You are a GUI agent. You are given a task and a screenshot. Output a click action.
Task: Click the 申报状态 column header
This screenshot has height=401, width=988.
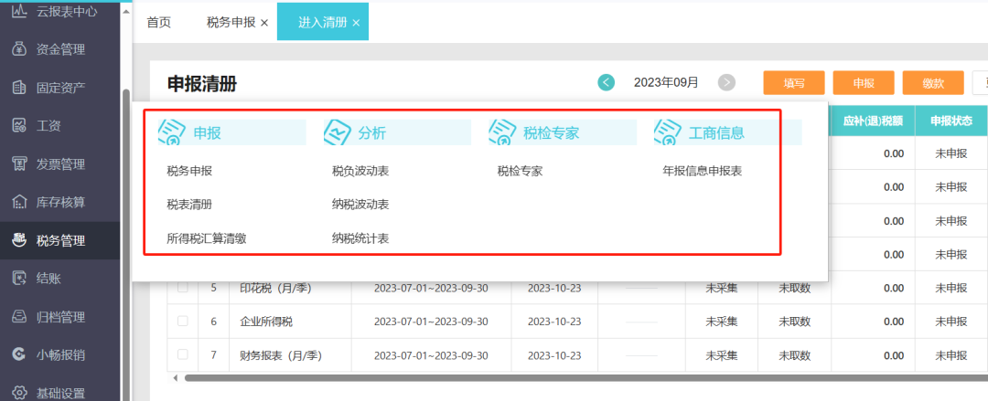point(950,121)
